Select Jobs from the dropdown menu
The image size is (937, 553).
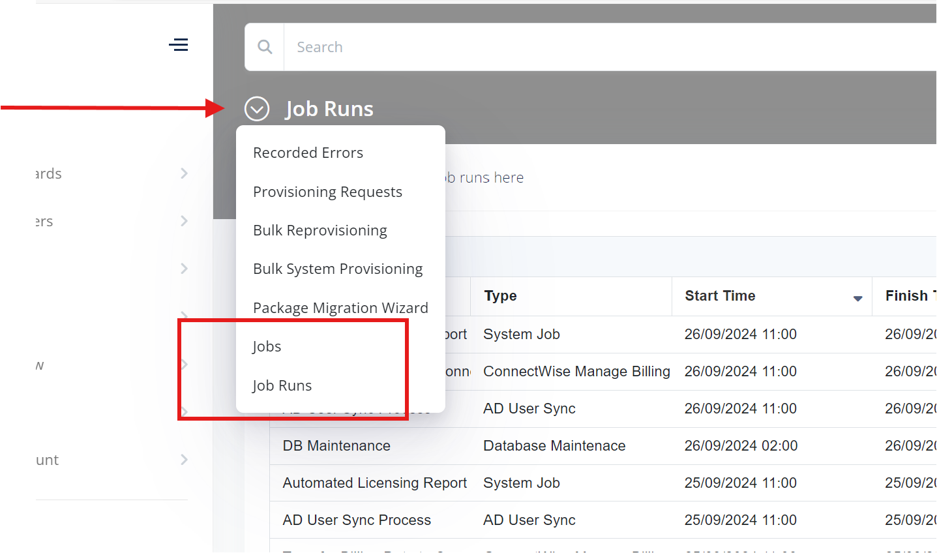(x=267, y=346)
